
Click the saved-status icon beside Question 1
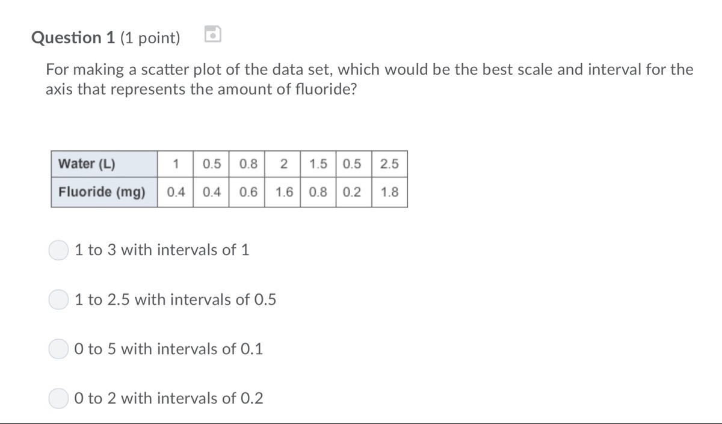click(x=213, y=35)
